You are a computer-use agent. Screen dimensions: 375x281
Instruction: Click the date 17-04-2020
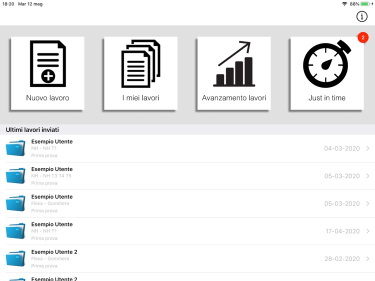point(342,231)
